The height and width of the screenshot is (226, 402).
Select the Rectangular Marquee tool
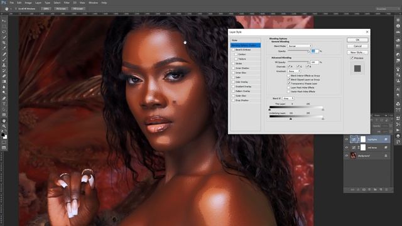pos(4,26)
